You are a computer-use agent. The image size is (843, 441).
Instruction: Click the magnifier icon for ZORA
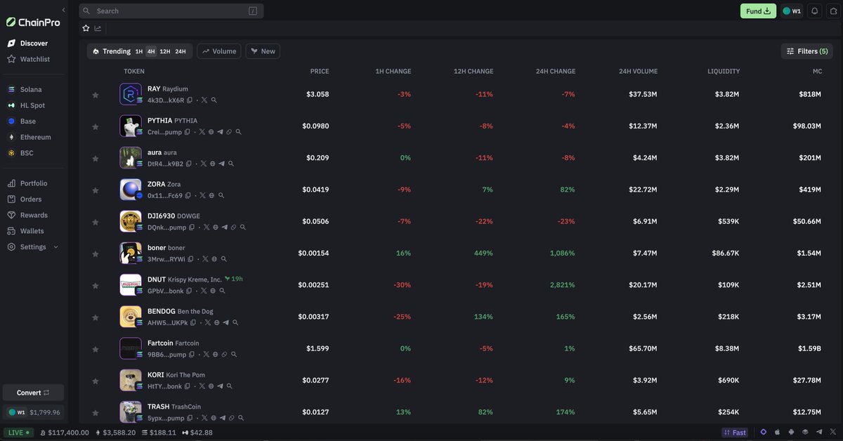(x=221, y=196)
